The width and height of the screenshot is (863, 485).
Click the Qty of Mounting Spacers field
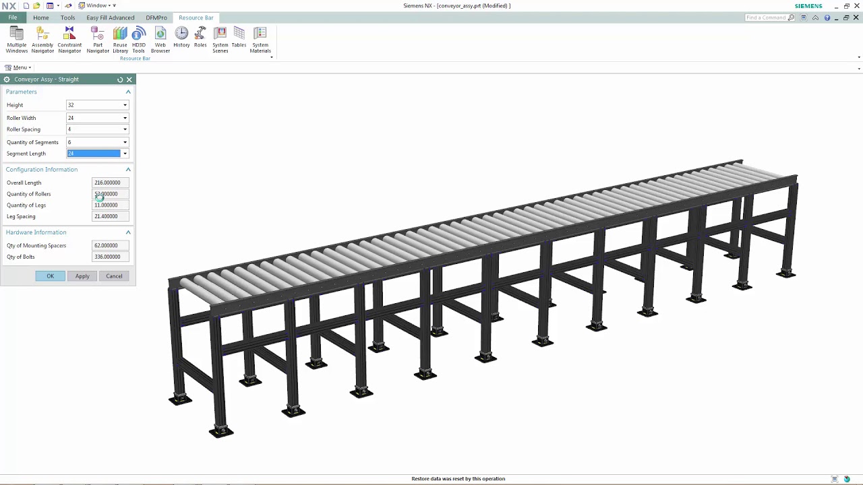[110, 245]
